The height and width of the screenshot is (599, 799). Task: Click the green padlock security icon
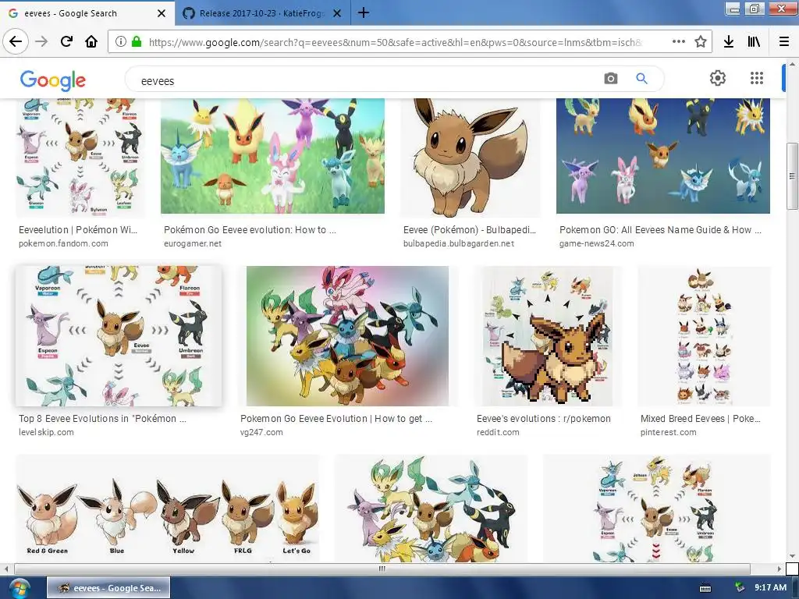click(x=136, y=42)
